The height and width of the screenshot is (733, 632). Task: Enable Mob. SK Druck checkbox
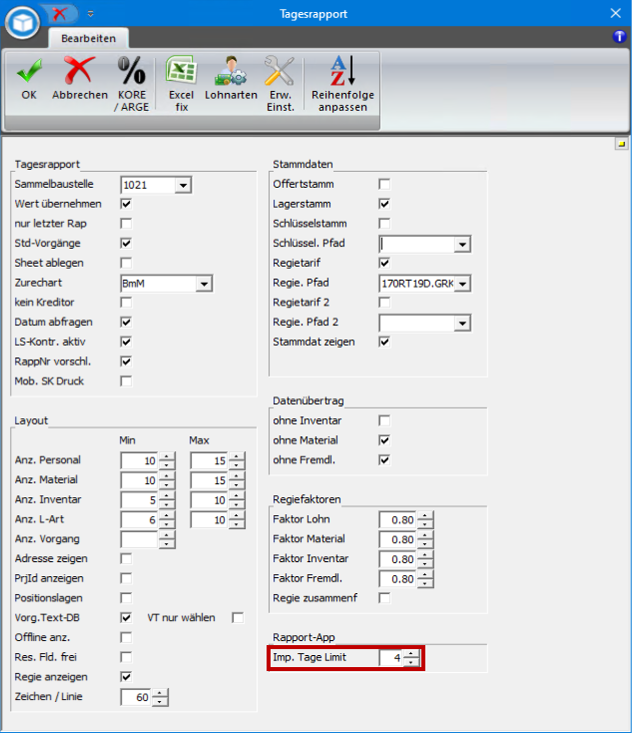126,381
